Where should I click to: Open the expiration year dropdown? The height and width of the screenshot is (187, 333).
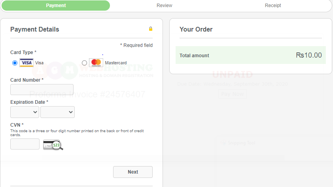point(58,112)
